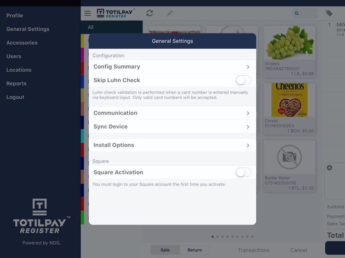
Task: Open Transactions
Action: click(x=253, y=250)
